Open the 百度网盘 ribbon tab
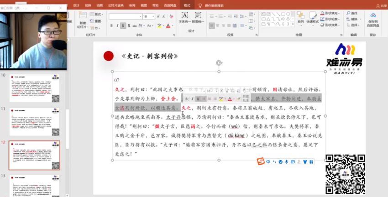 coord(170,5)
